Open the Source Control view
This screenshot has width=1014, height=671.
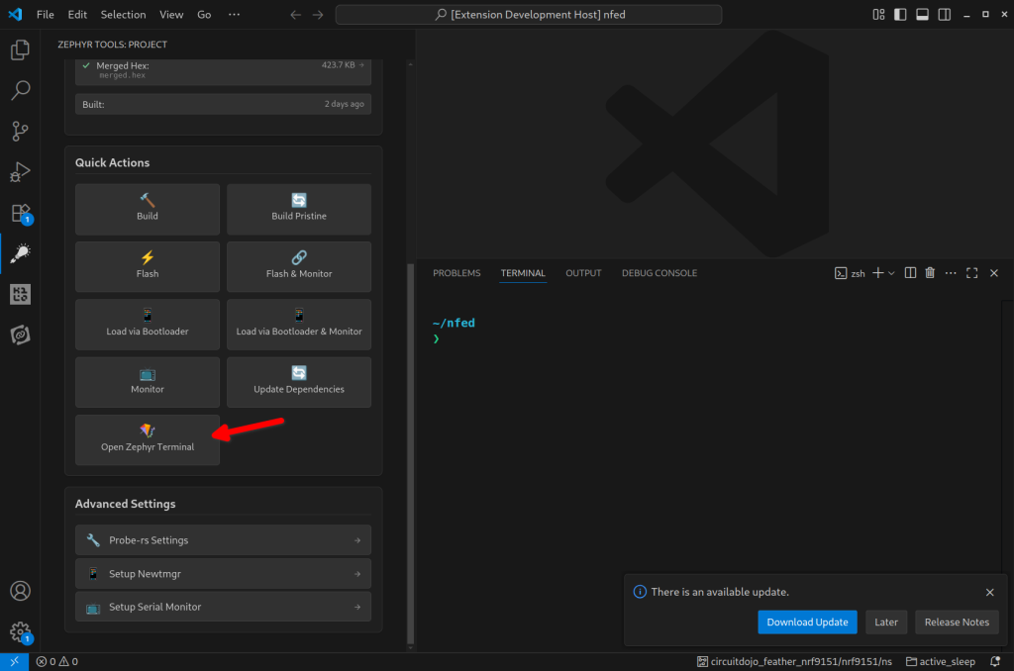[x=20, y=132]
